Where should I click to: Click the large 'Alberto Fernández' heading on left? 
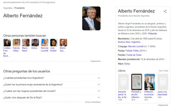[x=23, y=16]
